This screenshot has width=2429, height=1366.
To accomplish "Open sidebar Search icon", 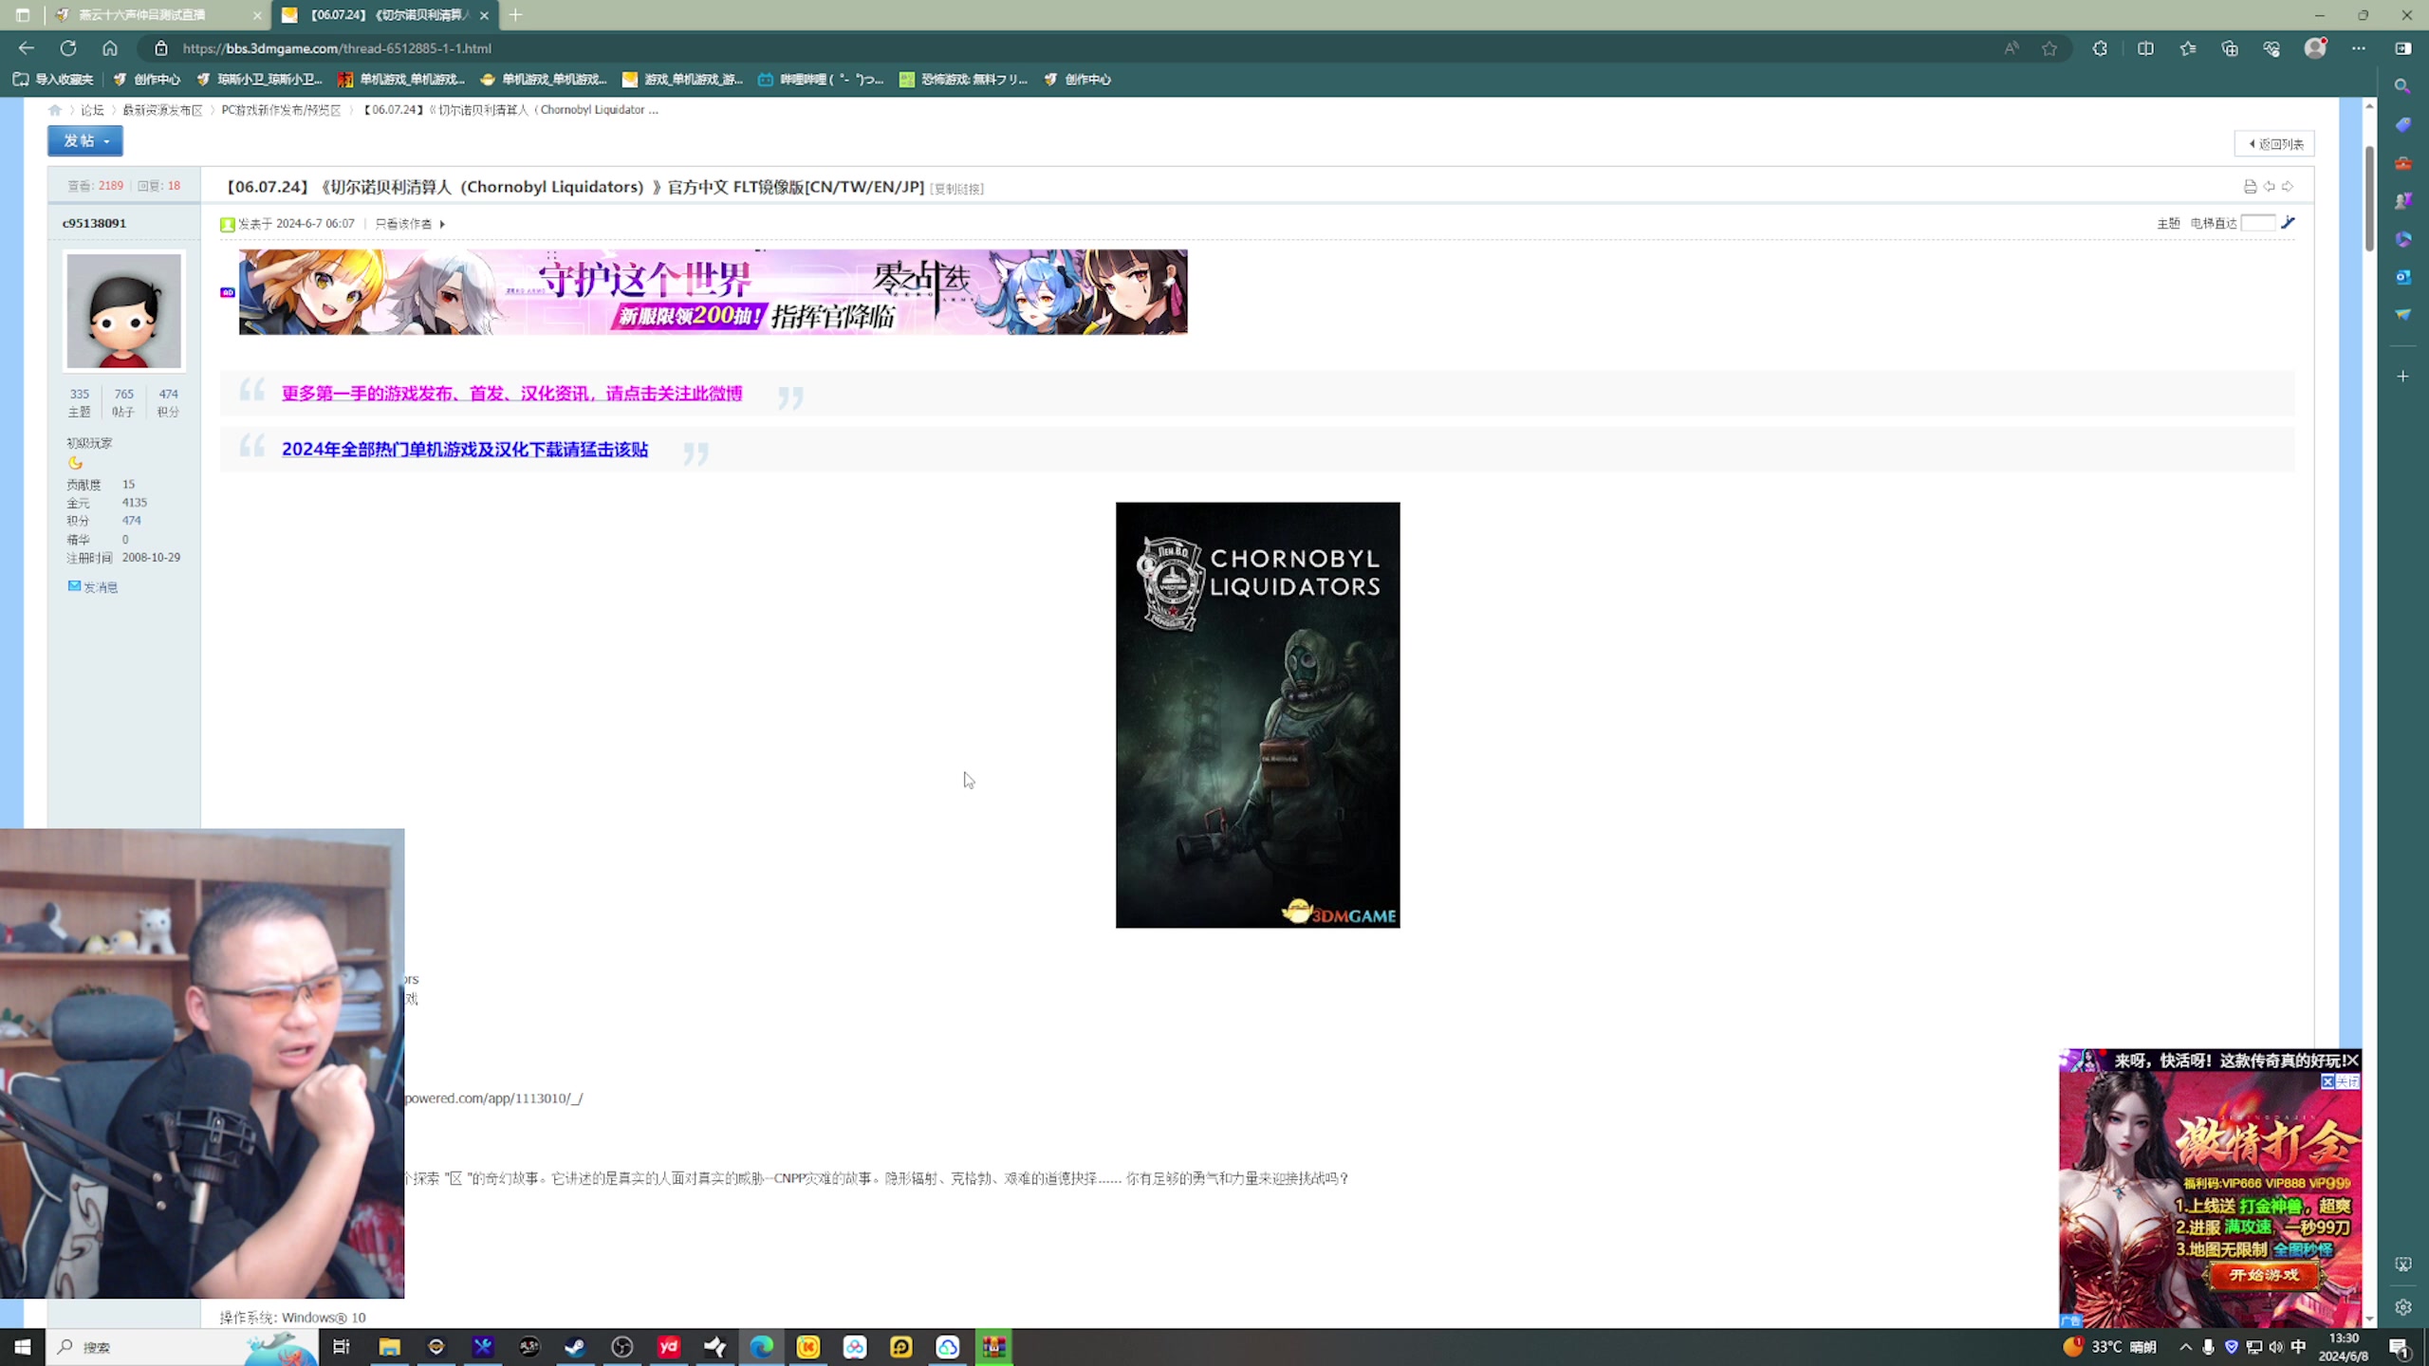I will point(2402,86).
